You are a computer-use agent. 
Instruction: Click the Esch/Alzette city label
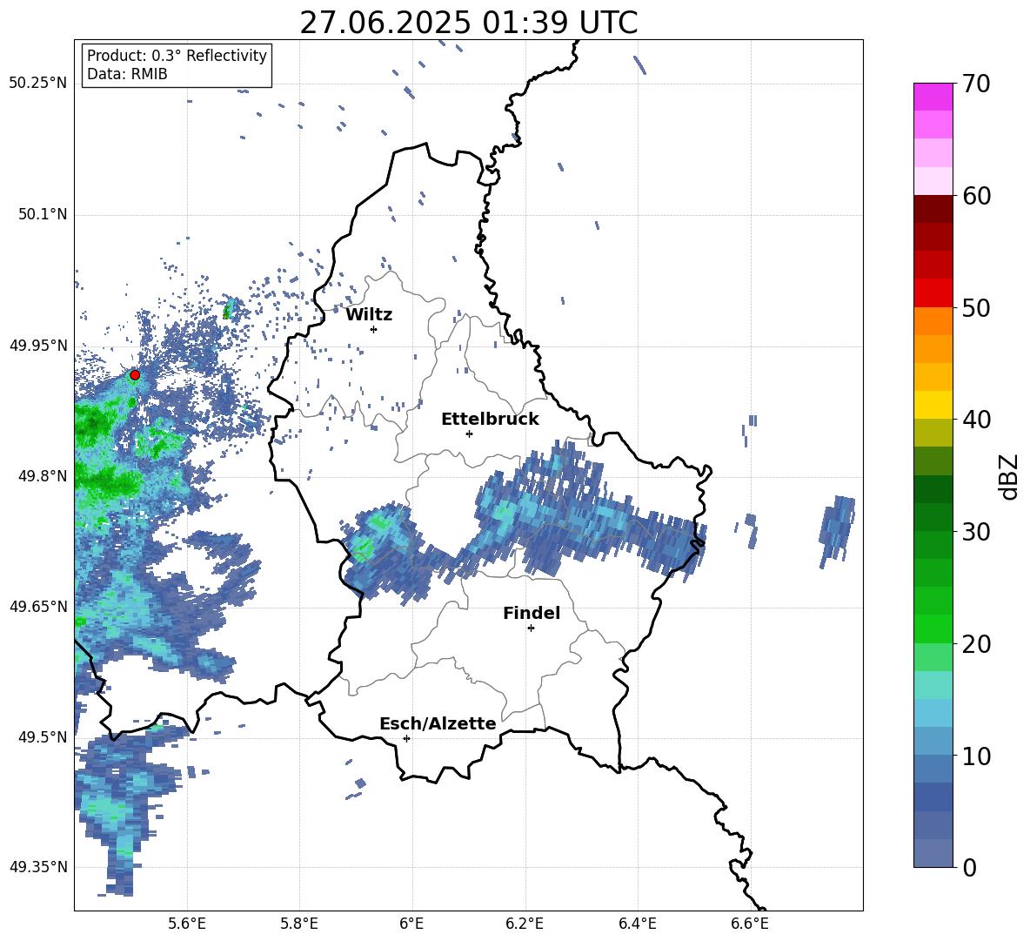438,723
